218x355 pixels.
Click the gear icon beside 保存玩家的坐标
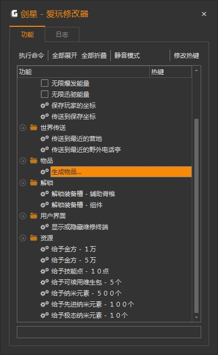pos(45,105)
